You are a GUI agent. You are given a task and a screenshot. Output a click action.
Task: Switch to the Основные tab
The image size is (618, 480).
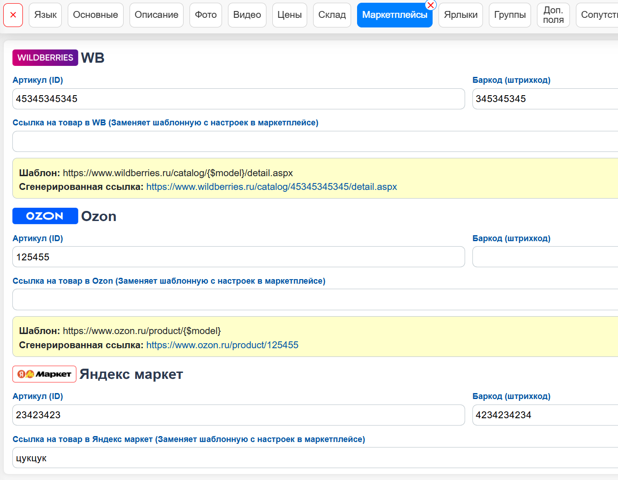point(96,15)
